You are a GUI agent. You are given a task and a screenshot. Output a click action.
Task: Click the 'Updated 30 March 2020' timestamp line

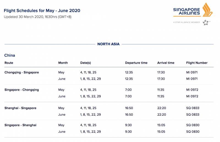[x=37, y=17]
